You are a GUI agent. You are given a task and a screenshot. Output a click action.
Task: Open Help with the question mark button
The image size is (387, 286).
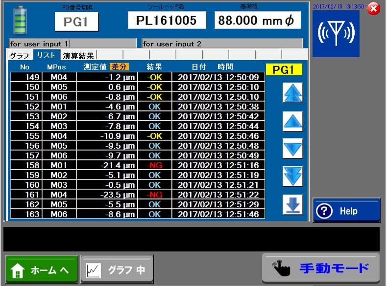point(346,211)
